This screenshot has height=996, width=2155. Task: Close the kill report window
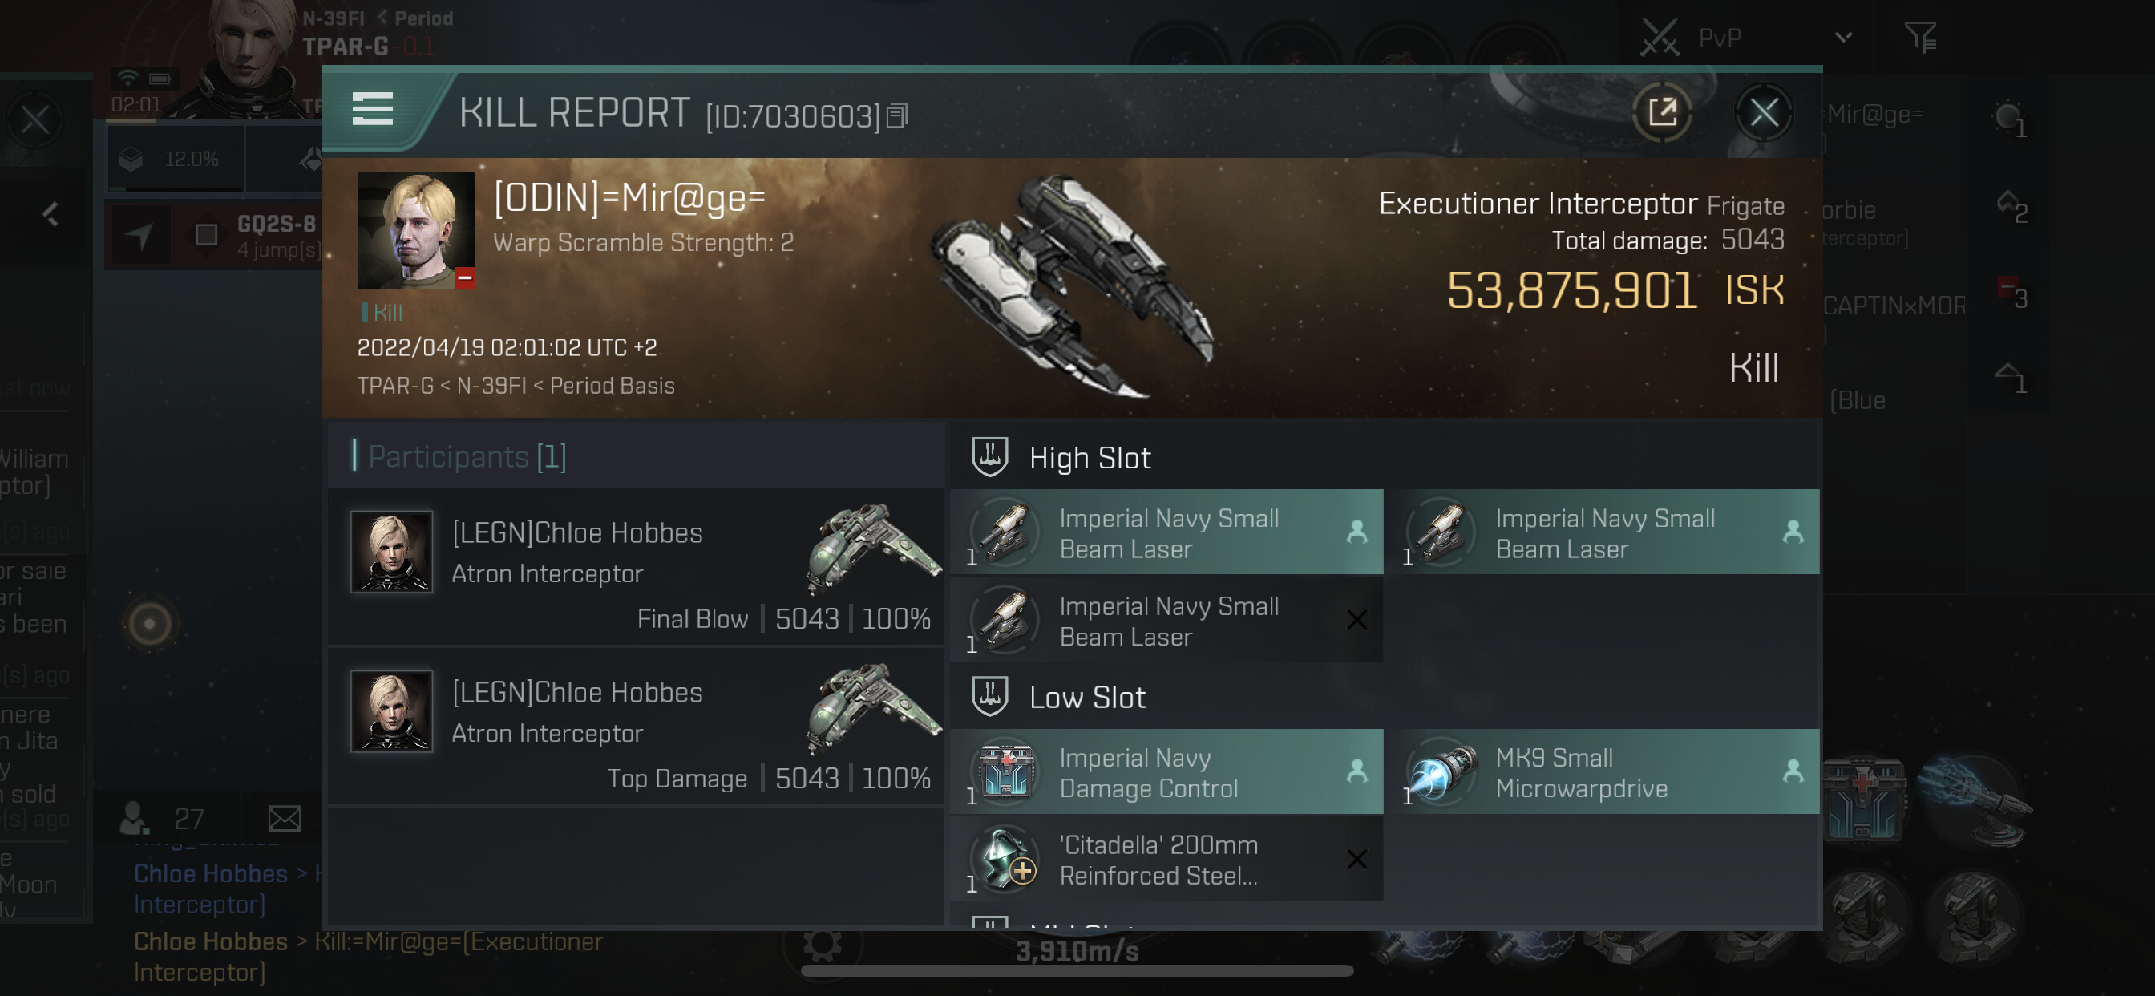(x=1764, y=112)
